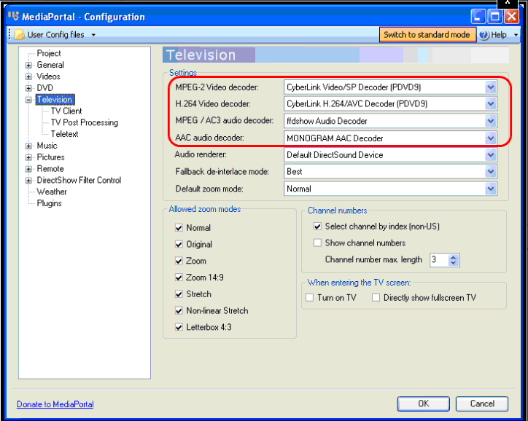Enable Directly show fullscreen TV
Screen dimensions: 528x421
click(376, 297)
